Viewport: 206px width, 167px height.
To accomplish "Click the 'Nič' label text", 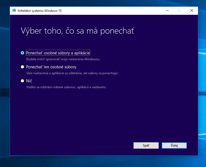I will (x=29, y=81).
